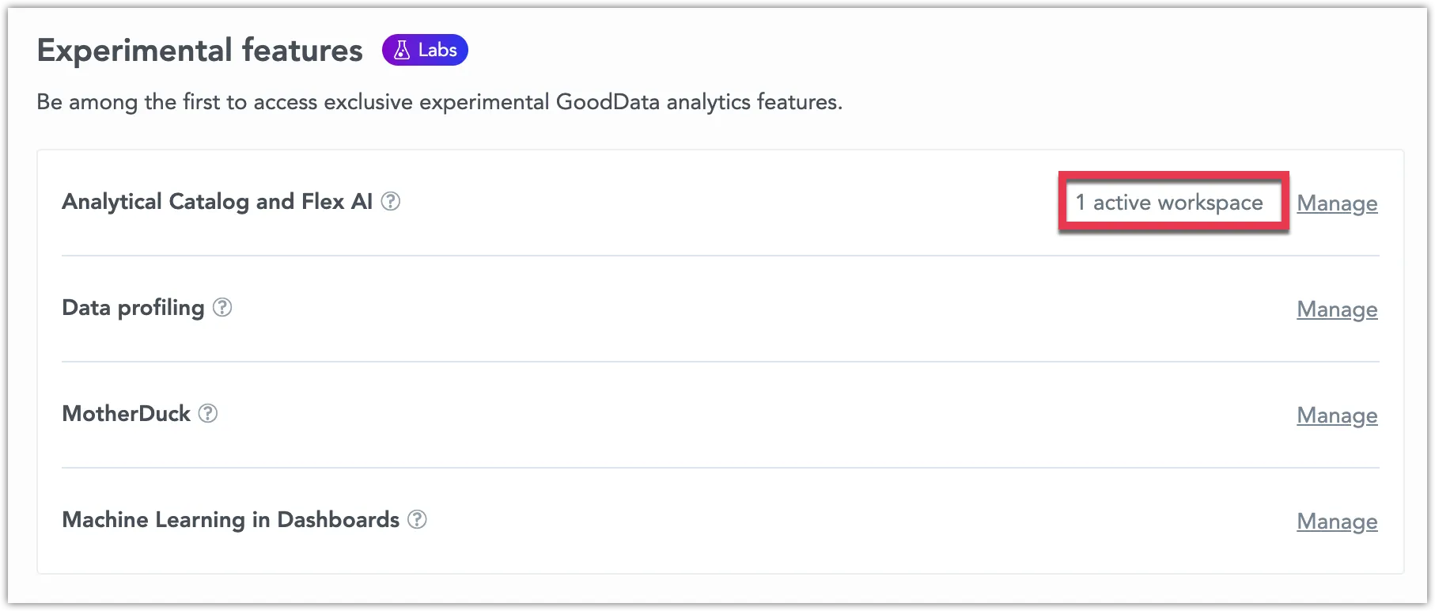Click Manage next to Data profiling

click(1337, 309)
